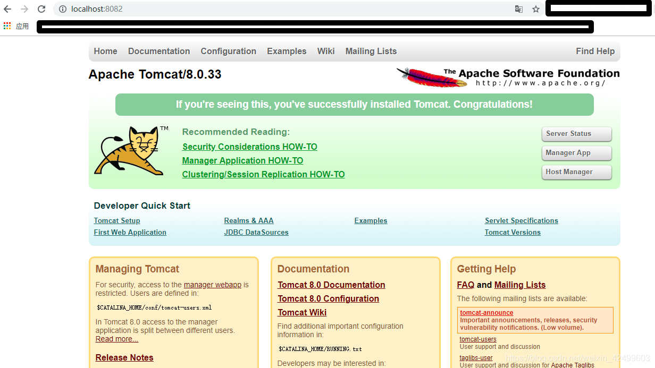Screen dimensions: 655x368
Task: Bookmark this page with star icon
Action: (536, 9)
